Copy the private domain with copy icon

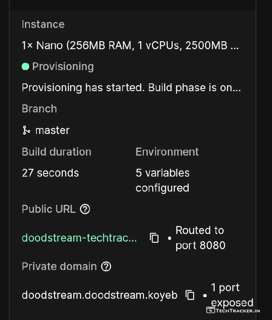click(x=190, y=295)
